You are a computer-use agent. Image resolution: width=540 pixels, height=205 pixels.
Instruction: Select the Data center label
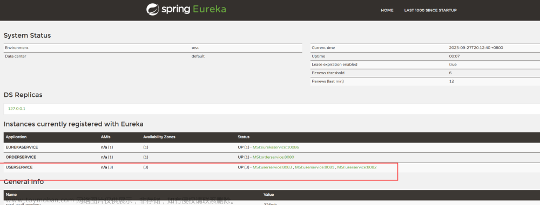pyautogui.click(x=16, y=56)
